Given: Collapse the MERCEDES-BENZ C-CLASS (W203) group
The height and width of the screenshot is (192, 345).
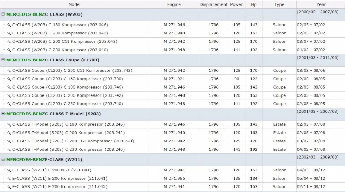Looking at the screenshot, I should [3, 14].
